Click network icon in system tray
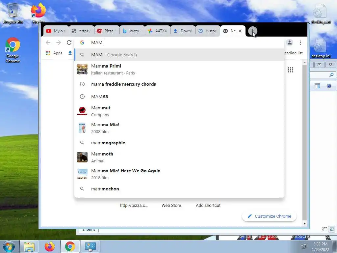The width and height of the screenshot is (337, 253). click(304, 246)
